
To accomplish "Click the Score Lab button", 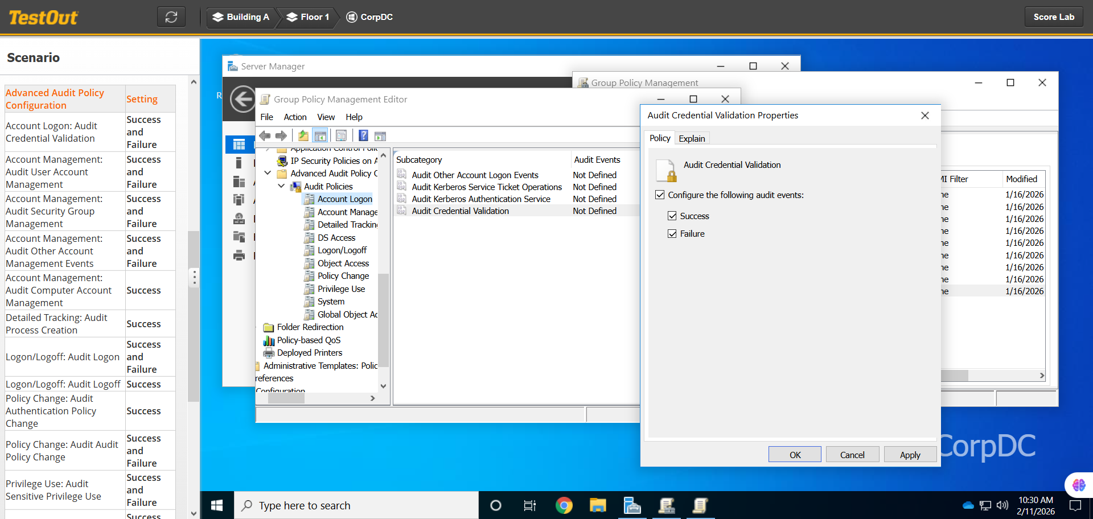I will tap(1054, 17).
